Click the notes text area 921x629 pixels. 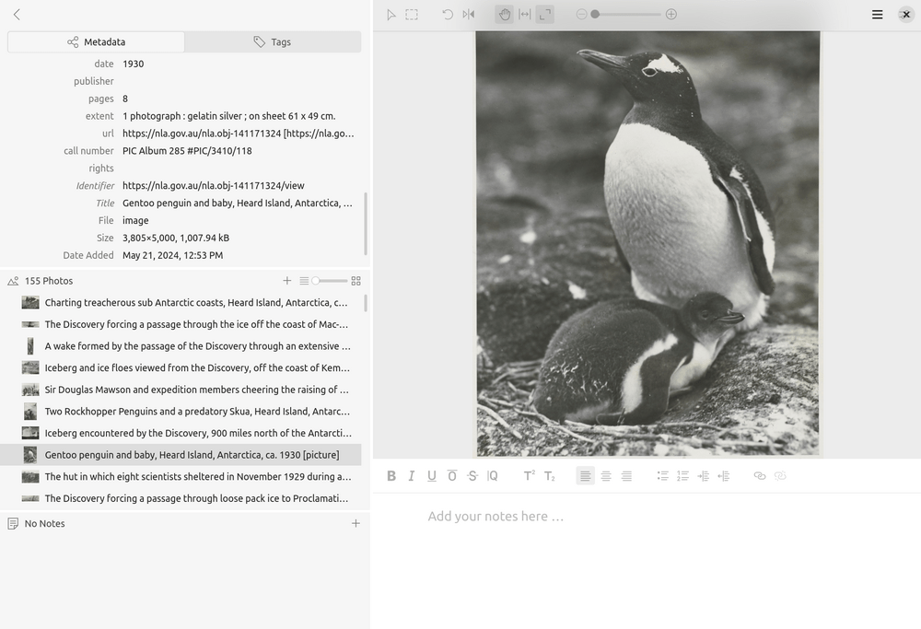[647, 561]
